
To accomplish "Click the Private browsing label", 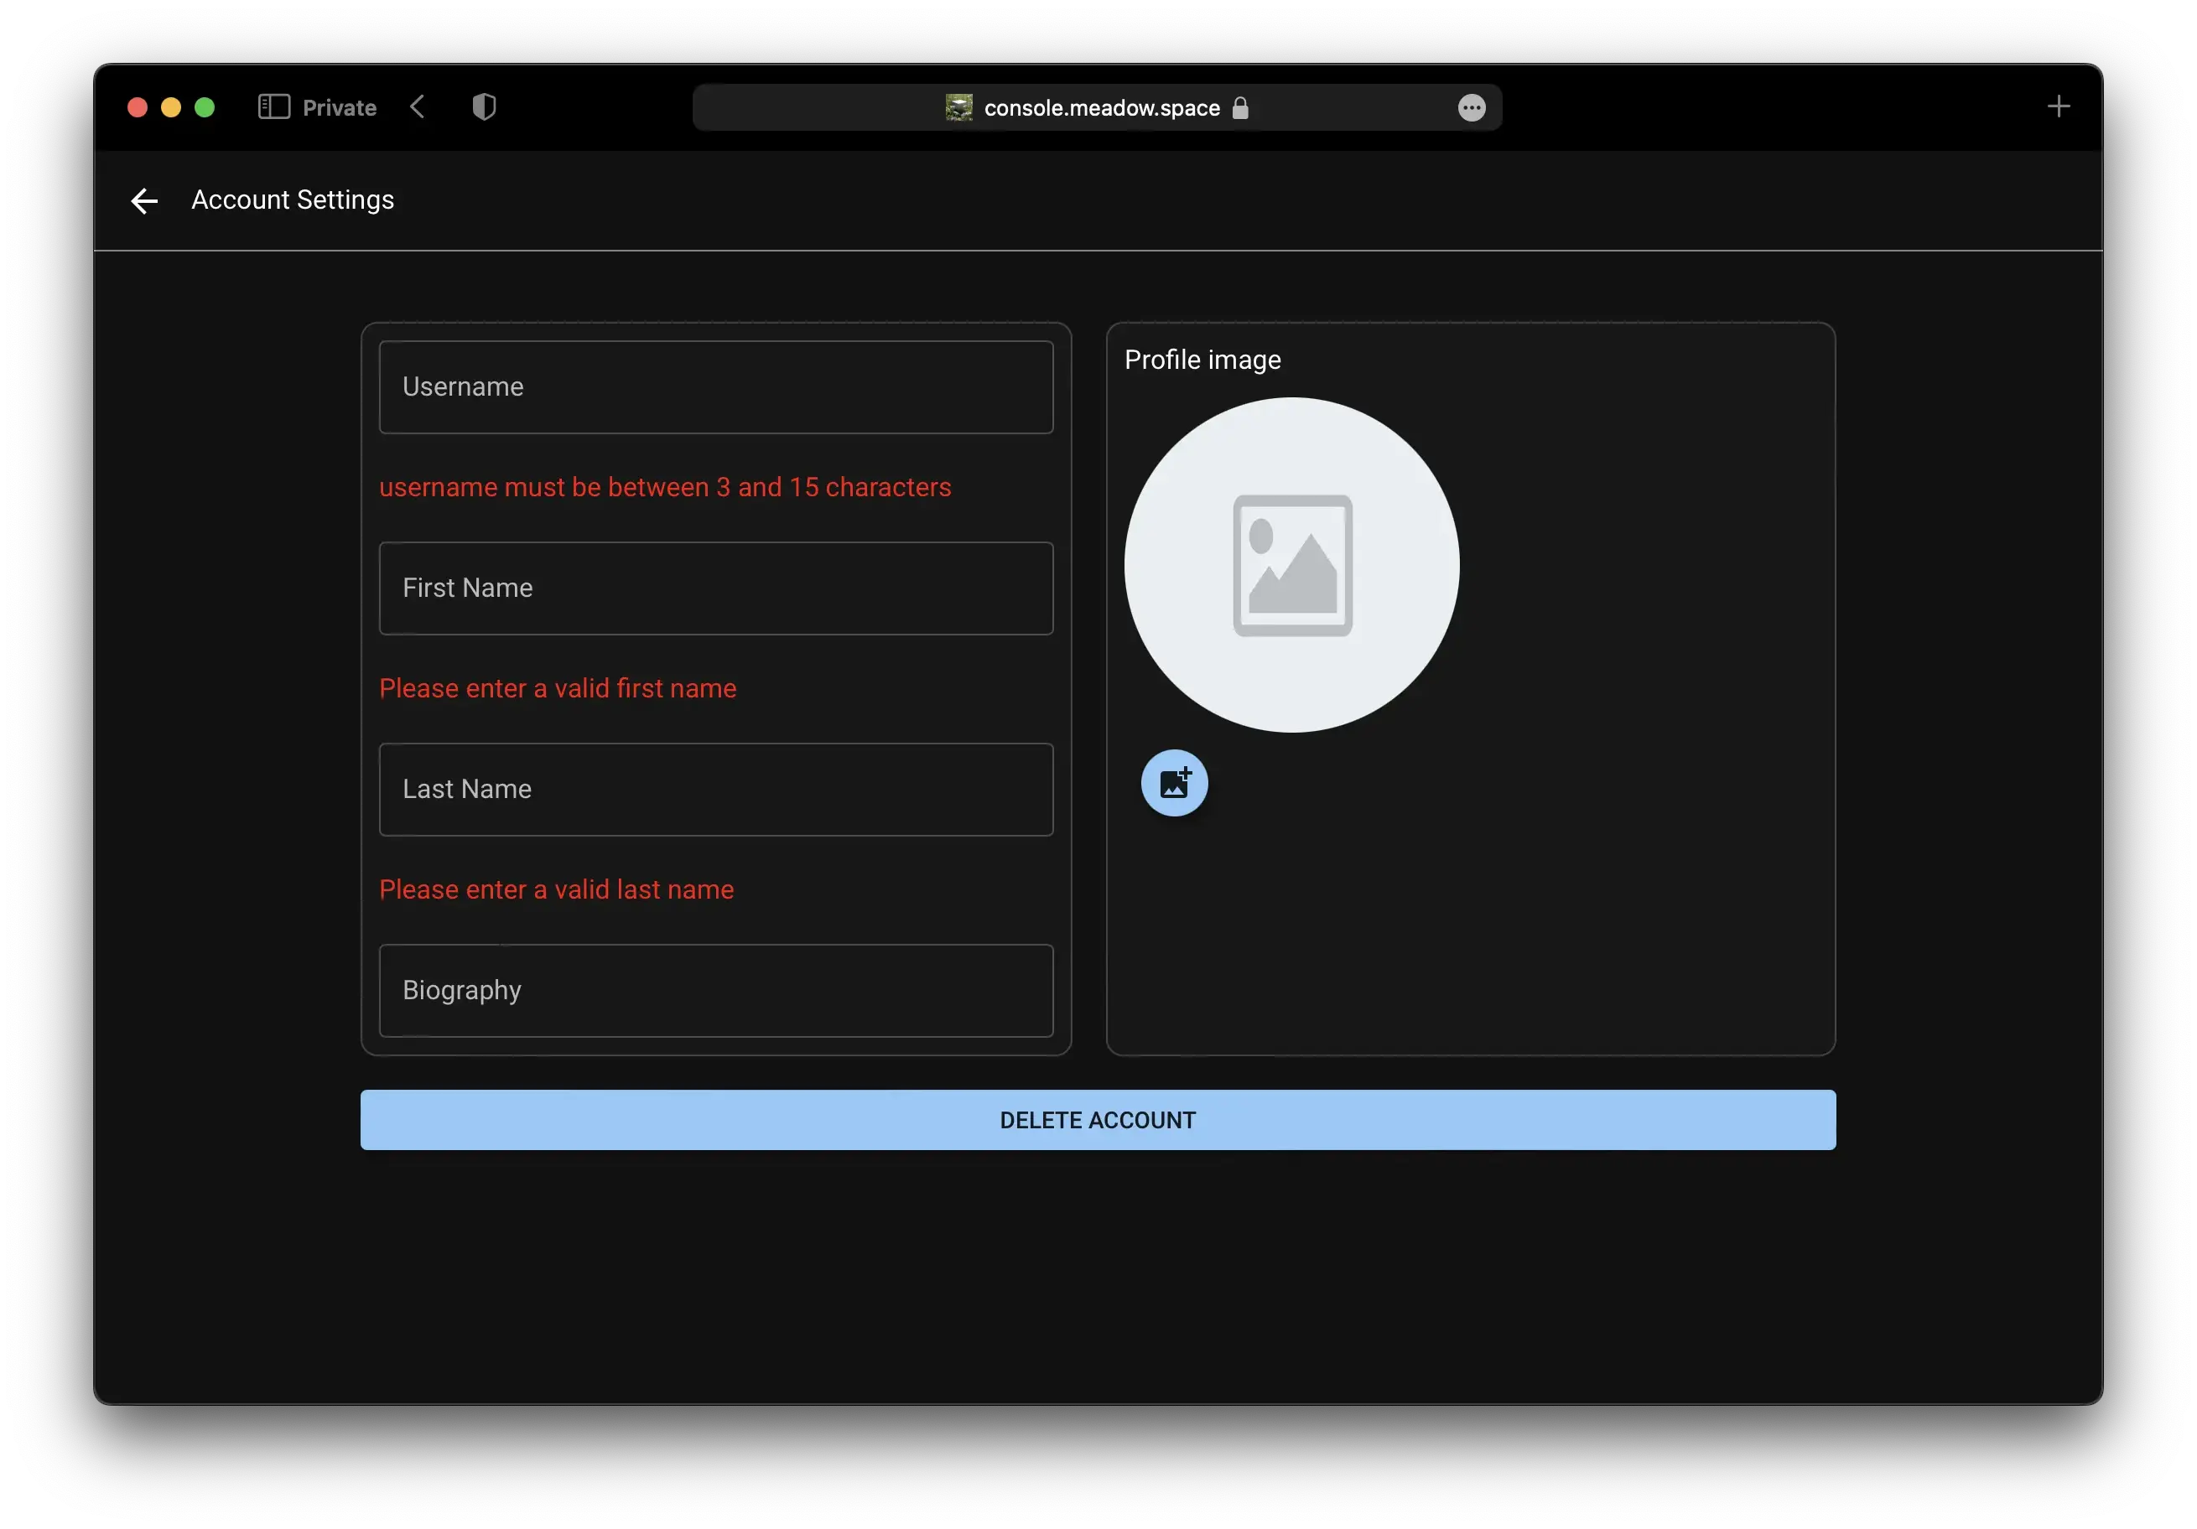I will pyautogui.click(x=340, y=108).
